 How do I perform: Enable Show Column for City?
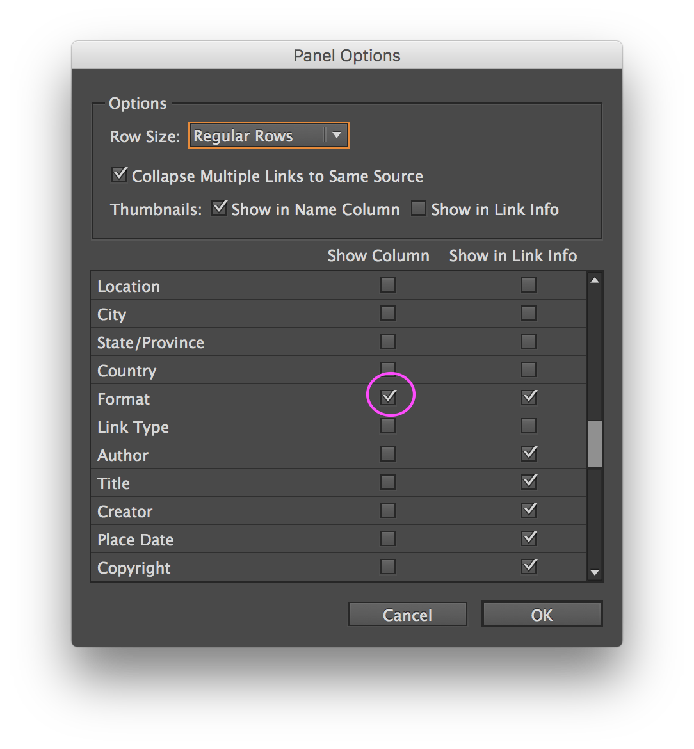pyautogui.click(x=388, y=313)
